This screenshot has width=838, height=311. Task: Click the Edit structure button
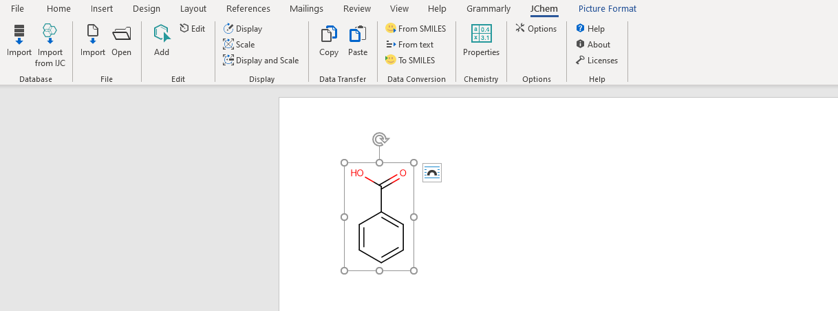pos(193,29)
